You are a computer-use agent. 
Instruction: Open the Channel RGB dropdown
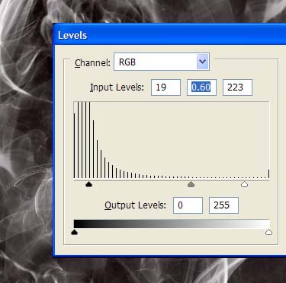point(162,62)
